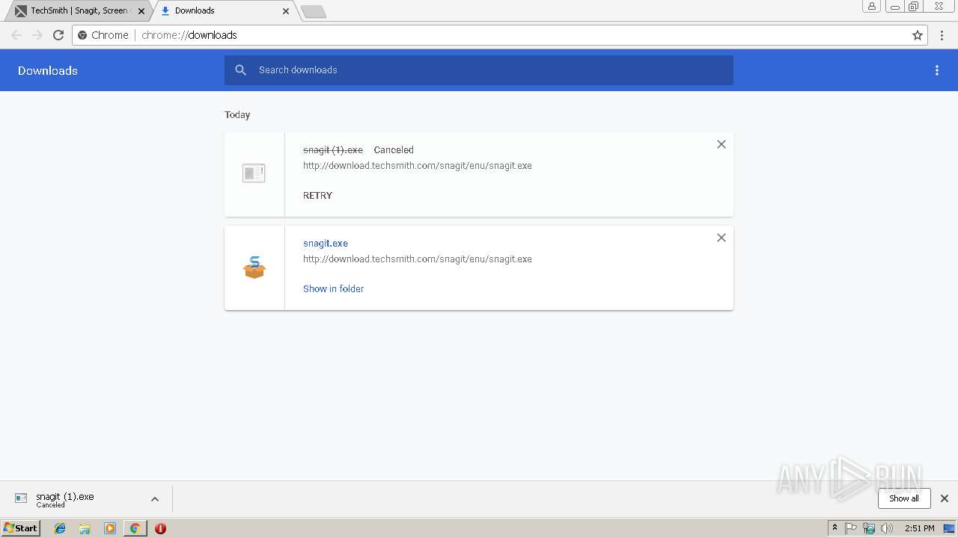Expand snagit (1).exe download options chevron

click(x=155, y=499)
